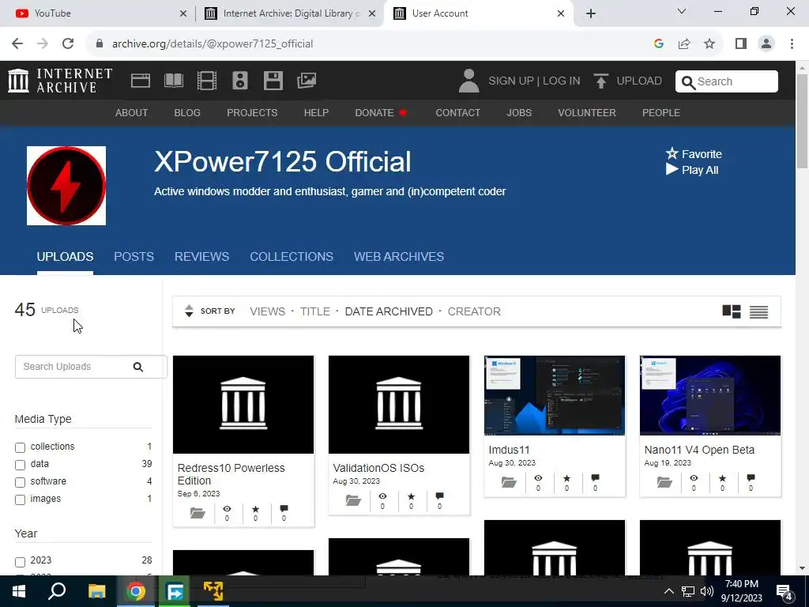Switch to list view icon
Screen dimensions: 809x607
click(758, 311)
